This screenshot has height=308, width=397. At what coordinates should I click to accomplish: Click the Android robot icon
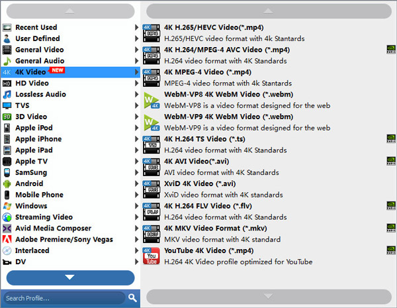pyautogui.click(x=7, y=183)
